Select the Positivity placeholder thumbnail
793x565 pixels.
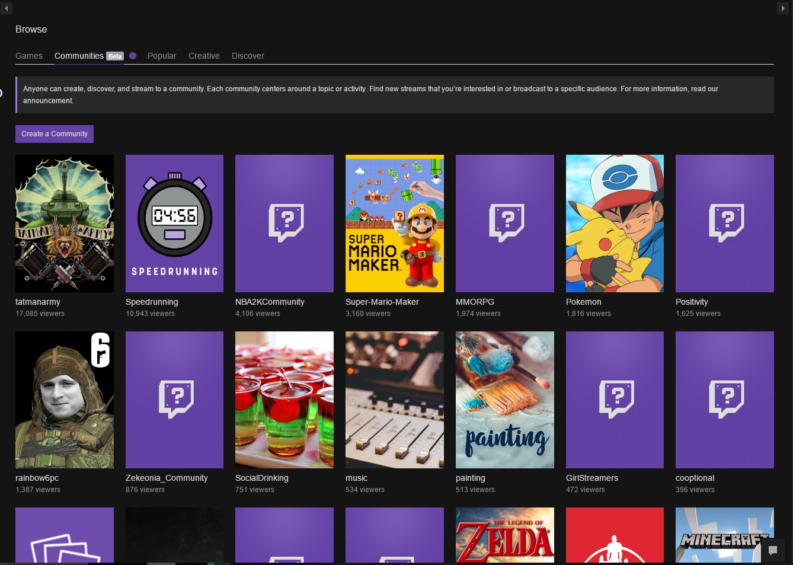click(725, 224)
